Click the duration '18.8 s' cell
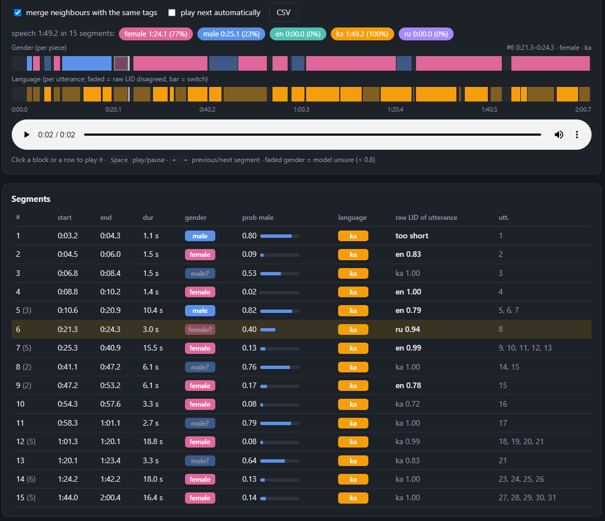 [153, 441]
